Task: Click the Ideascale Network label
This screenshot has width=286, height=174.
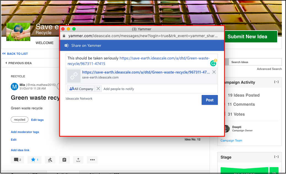Action: coord(79,99)
